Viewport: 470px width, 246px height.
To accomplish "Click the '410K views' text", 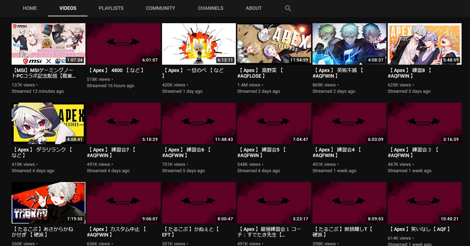I will (23, 164).
